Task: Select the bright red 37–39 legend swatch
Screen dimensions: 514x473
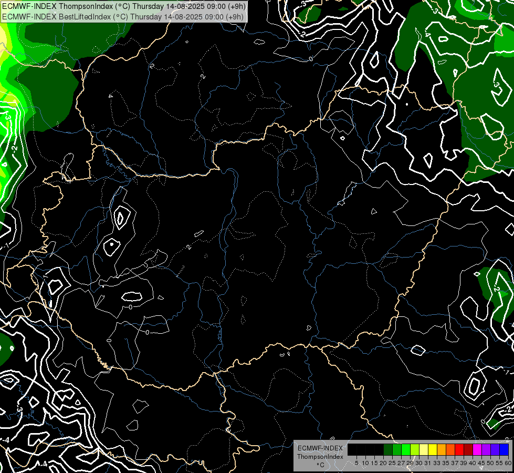Action: click(x=459, y=449)
